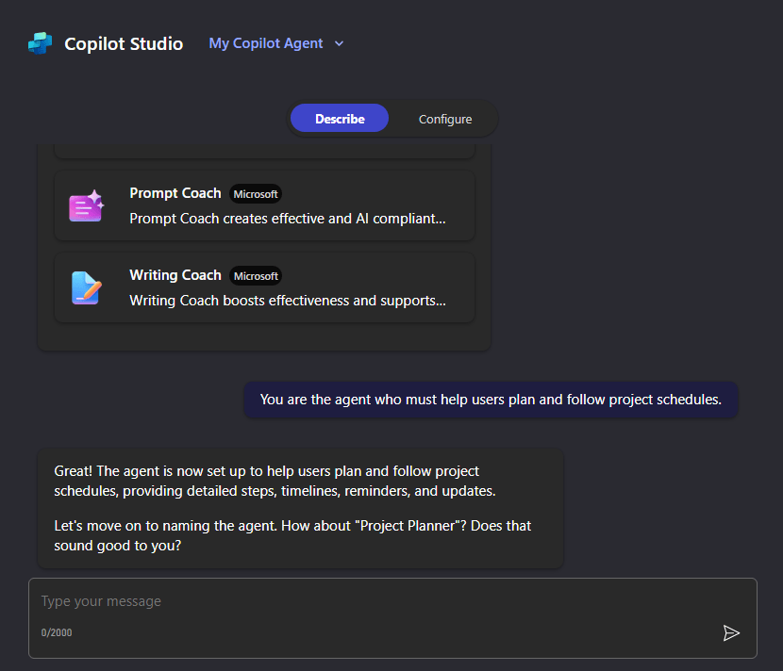
Task: Click the Writing Coach document icon
Action: point(86,287)
